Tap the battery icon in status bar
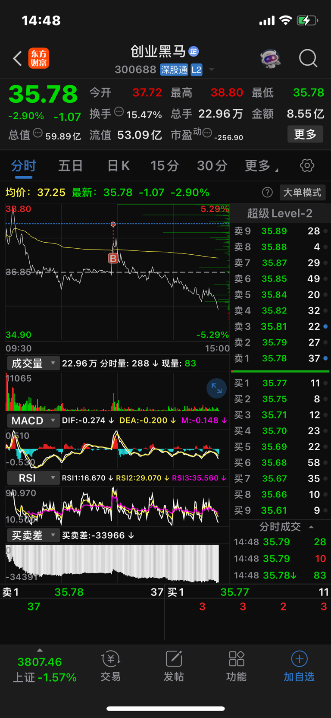The image size is (331, 718). (307, 20)
